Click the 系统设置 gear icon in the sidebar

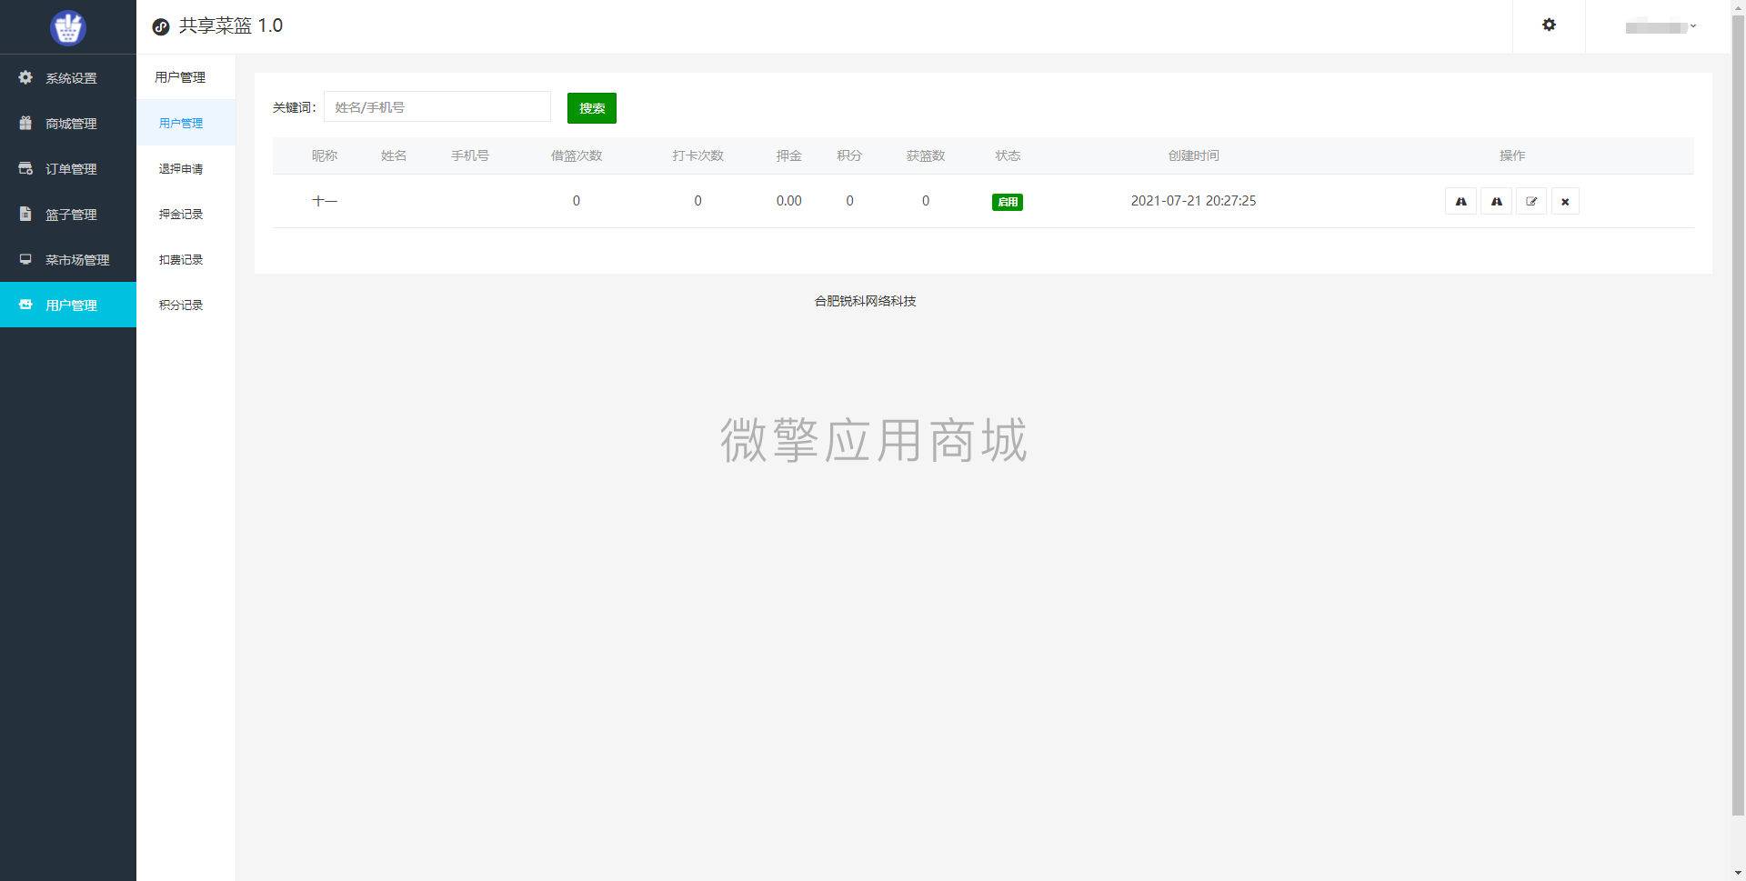tap(25, 77)
